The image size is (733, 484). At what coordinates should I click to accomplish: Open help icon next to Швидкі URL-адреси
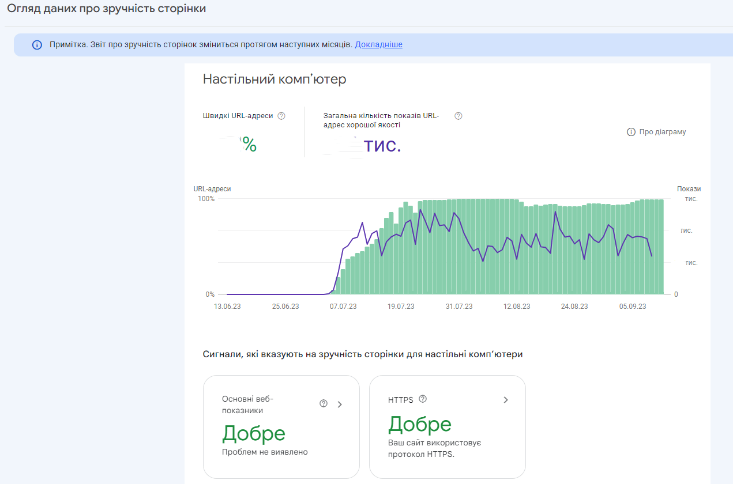(x=281, y=116)
